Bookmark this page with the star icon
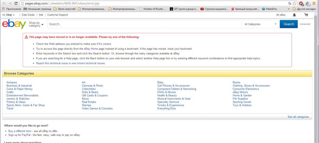Image resolution: width=319 pixels, height=143 pixels. [x=294, y=3]
